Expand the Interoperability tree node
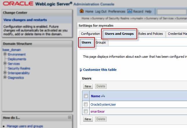The height and width of the screenshot is (128, 187). click(5, 73)
